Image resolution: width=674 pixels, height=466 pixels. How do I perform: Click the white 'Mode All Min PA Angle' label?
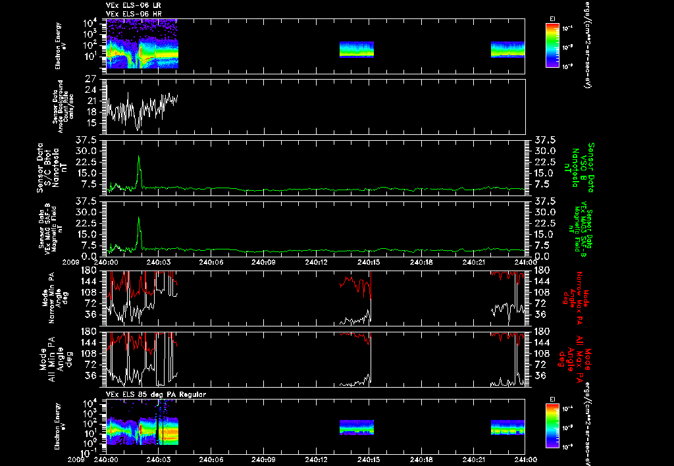(57, 359)
